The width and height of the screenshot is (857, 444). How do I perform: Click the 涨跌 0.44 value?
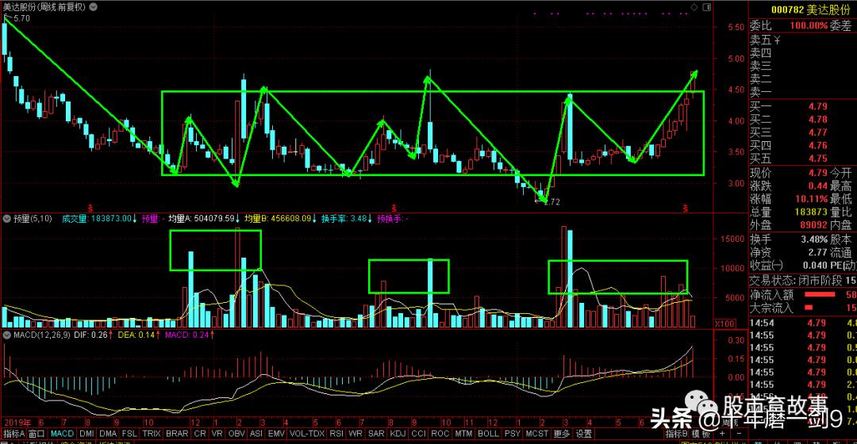point(817,186)
